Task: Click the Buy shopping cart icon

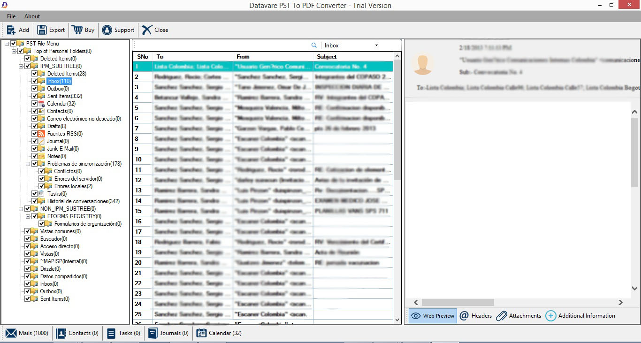Action: (77, 30)
